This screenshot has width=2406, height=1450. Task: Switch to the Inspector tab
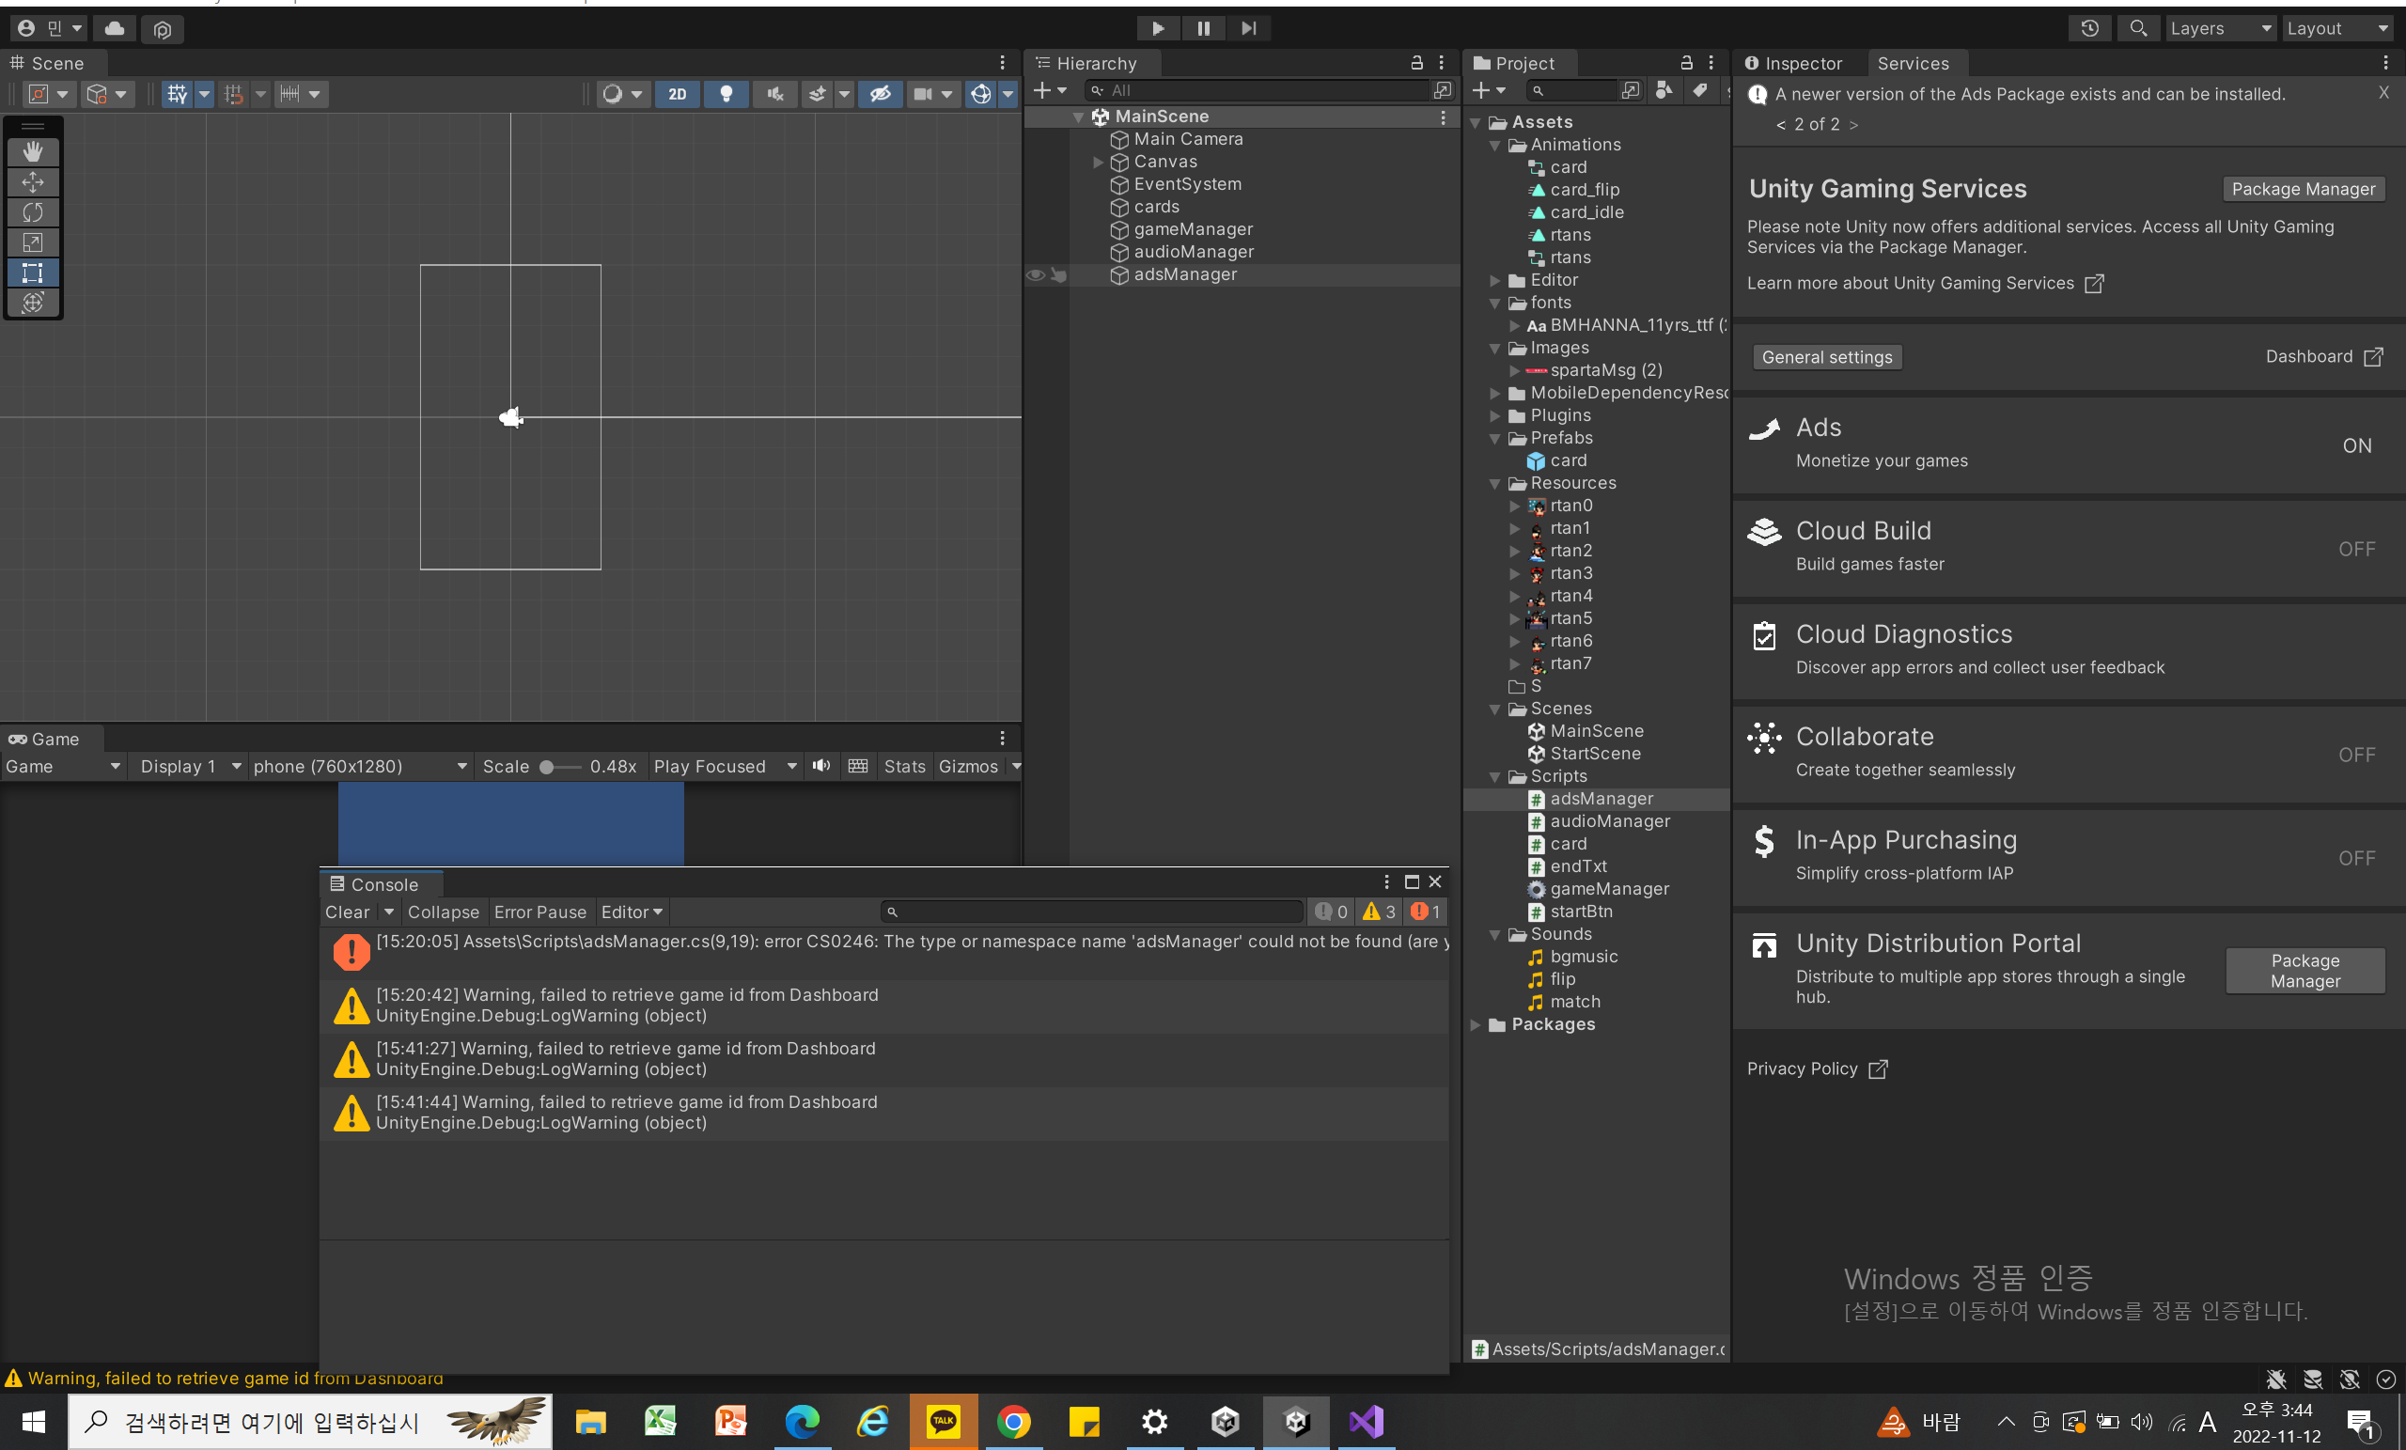coord(1794,64)
